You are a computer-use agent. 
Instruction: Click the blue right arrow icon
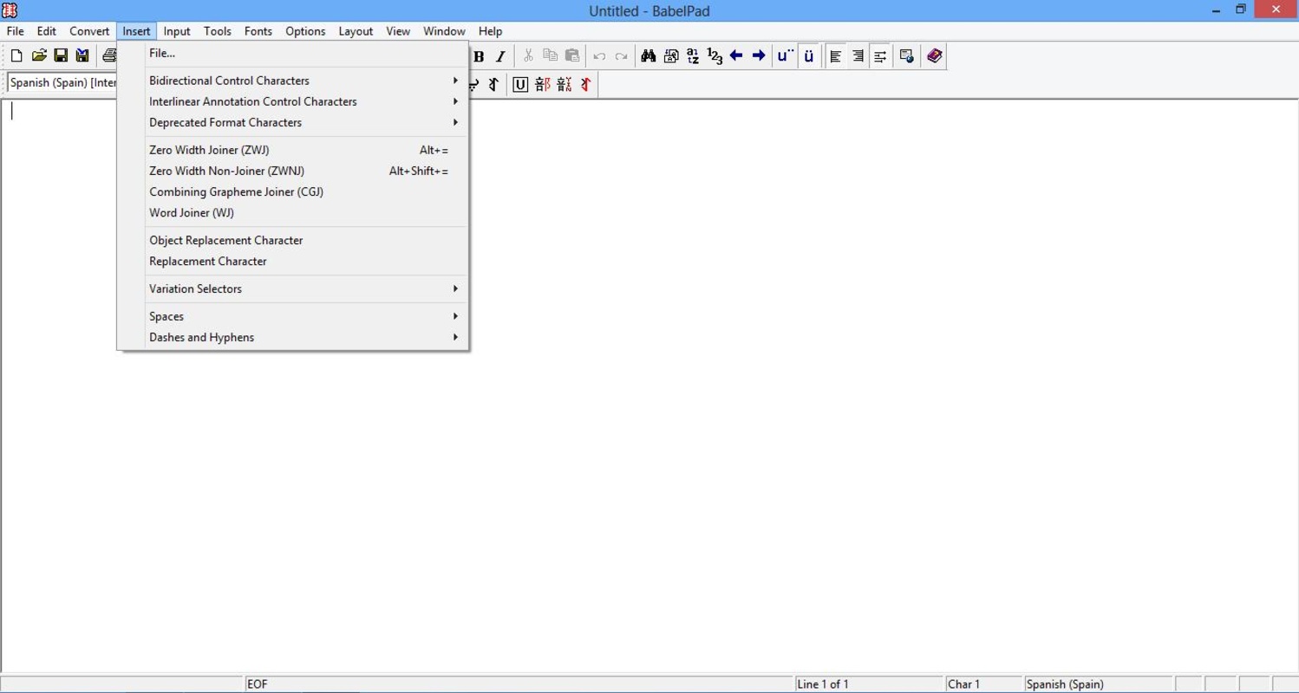(x=759, y=56)
